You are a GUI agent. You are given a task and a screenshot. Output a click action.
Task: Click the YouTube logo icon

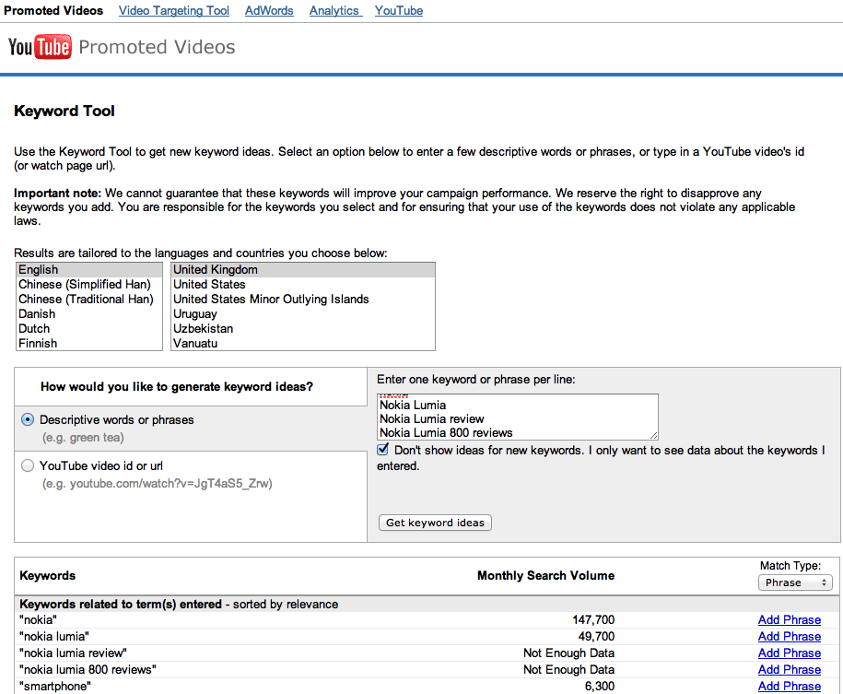[40, 47]
